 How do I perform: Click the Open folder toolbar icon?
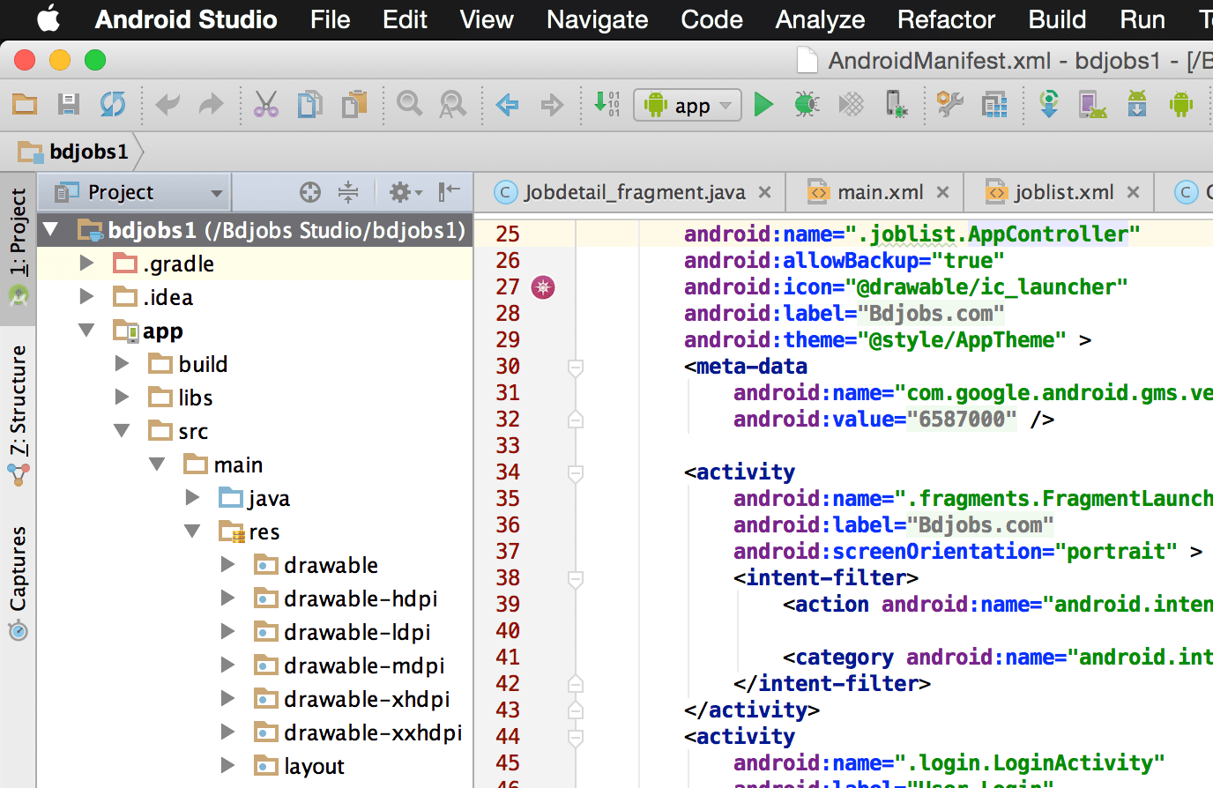click(25, 105)
